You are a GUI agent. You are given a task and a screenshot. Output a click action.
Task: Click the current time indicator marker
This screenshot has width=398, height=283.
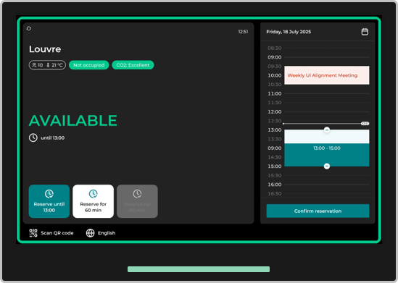point(365,123)
